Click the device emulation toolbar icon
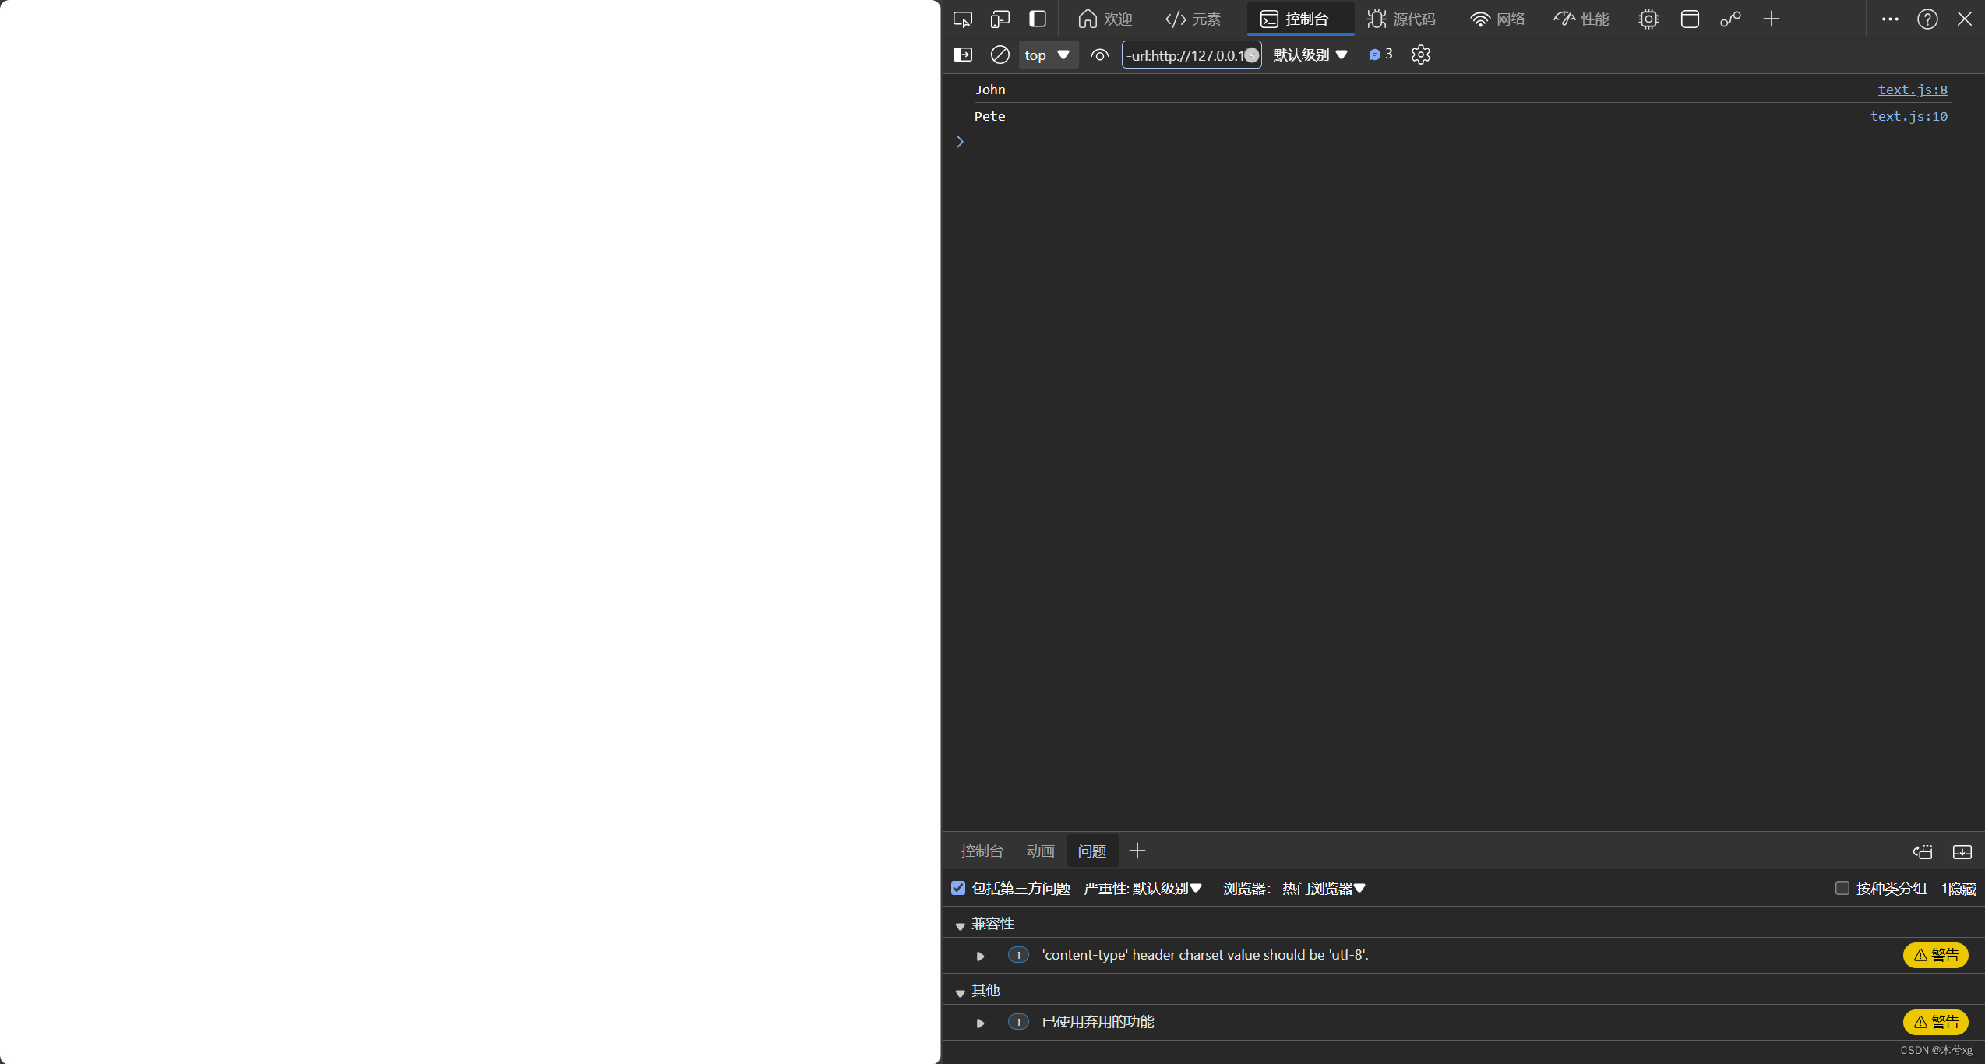Screen dimensions: 1985x1064 pos(999,19)
